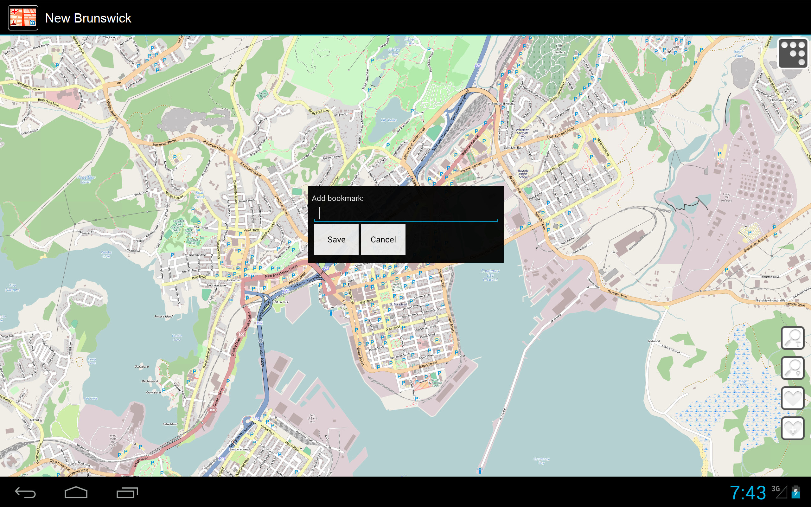Cancel the Add bookmark dialog

point(383,239)
